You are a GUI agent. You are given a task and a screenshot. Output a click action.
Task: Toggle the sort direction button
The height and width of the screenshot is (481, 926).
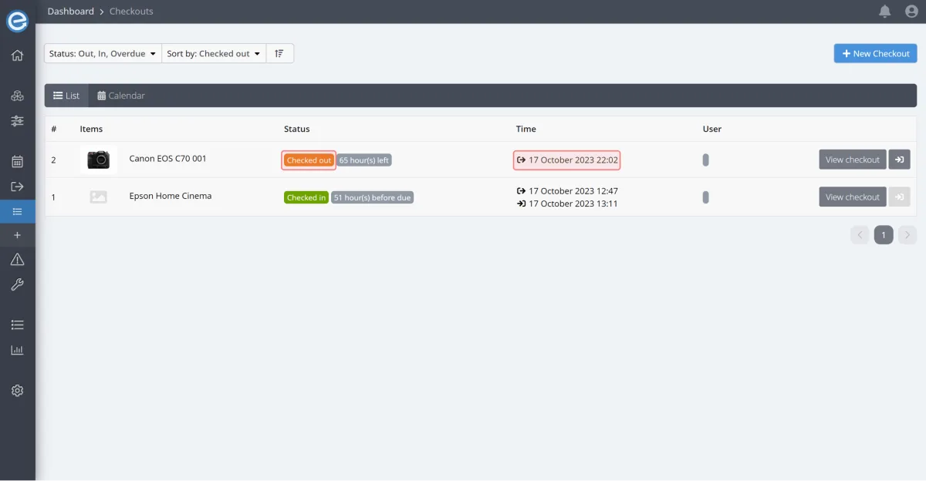(279, 54)
